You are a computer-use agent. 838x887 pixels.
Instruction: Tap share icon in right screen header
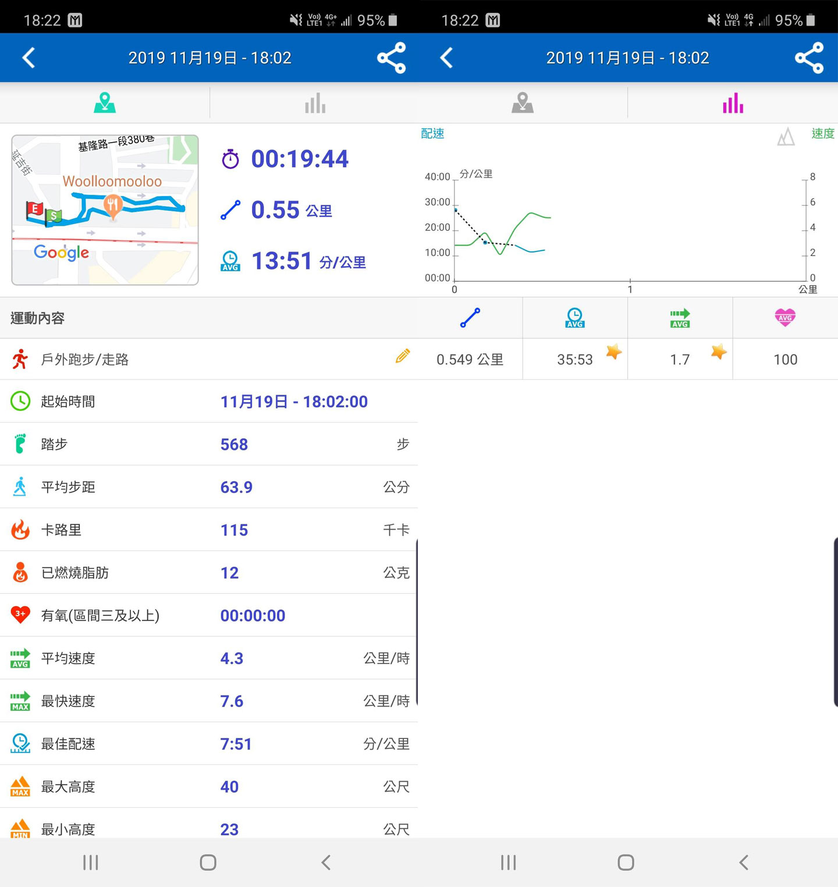(x=809, y=58)
